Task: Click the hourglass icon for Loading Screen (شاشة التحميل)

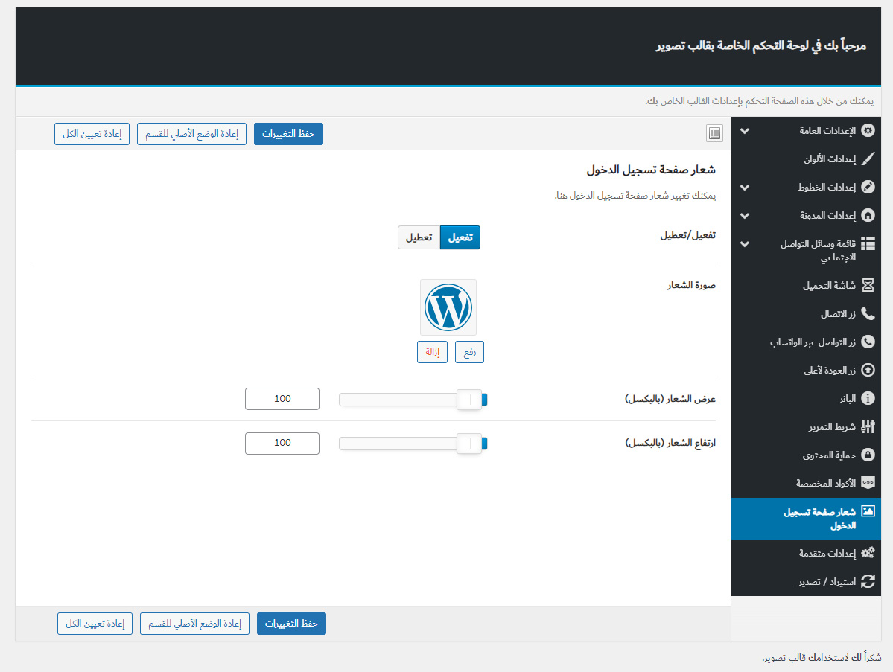Action: pos(868,285)
